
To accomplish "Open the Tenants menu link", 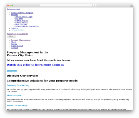I will [14, 15].
